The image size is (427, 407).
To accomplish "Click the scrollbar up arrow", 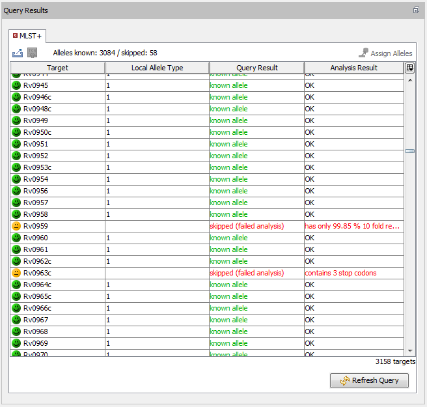I will tap(409, 80).
